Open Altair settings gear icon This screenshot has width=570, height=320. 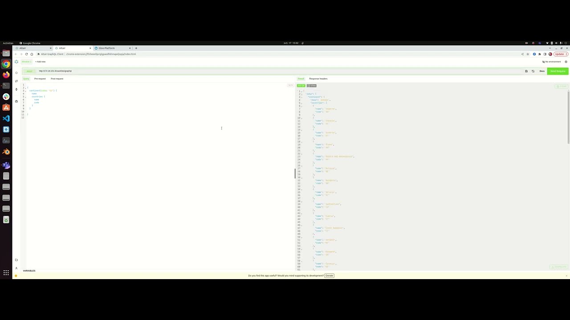tap(566, 62)
